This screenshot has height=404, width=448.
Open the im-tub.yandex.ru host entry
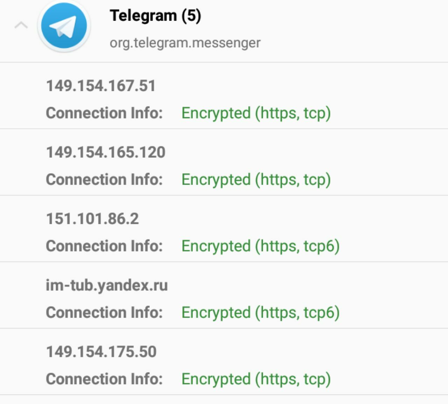[x=107, y=285]
